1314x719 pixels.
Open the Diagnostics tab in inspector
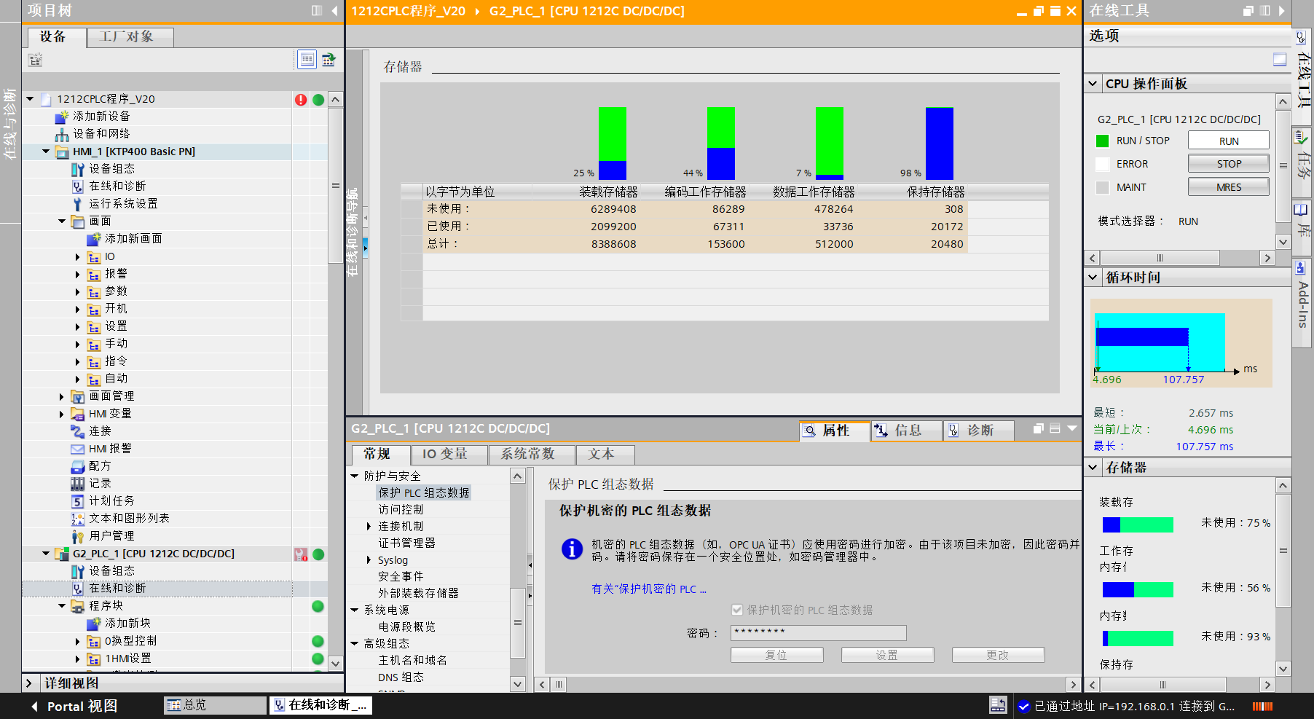[x=979, y=431]
